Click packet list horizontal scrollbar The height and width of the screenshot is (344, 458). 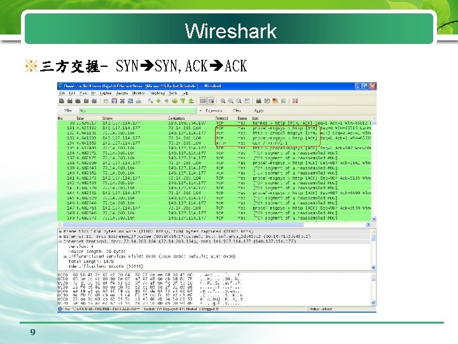click(183, 224)
